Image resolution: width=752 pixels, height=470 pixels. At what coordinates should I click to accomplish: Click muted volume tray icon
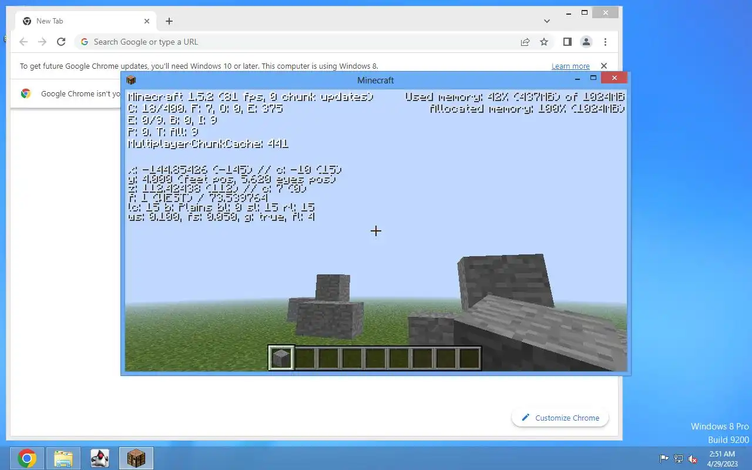pyautogui.click(x=693, y=459)
